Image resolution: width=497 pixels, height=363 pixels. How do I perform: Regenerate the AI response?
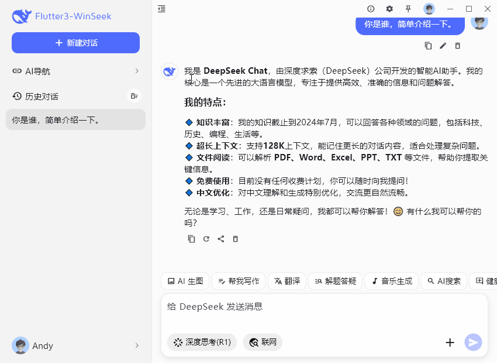206,239
